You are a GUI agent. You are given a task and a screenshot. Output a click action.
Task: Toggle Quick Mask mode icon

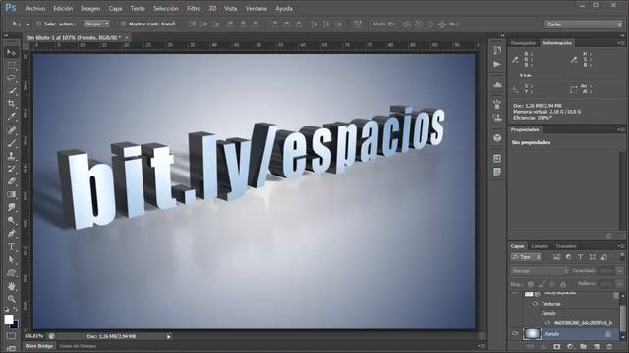(x=11, y=336)
